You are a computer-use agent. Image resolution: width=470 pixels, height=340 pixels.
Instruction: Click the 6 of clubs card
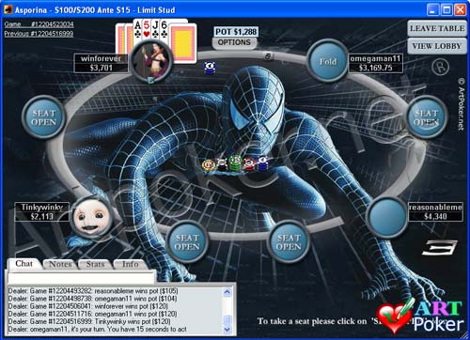pyautogui.click(x=164, y=30)
